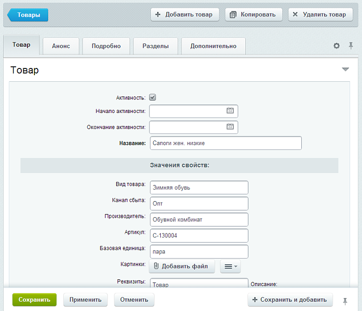Open calendar for Начало активности
Screen dimensions: 362x311
point(230,111)
